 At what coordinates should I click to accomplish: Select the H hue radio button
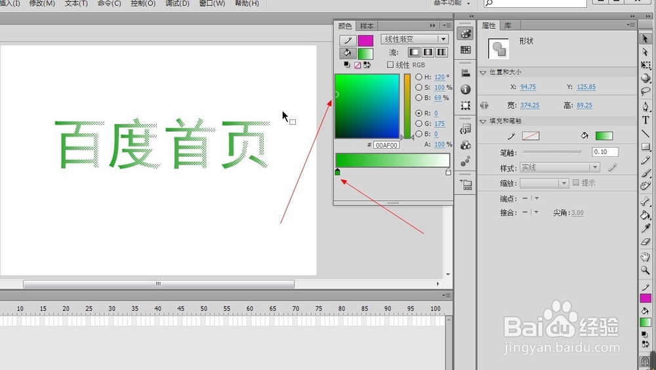(419, 77)
